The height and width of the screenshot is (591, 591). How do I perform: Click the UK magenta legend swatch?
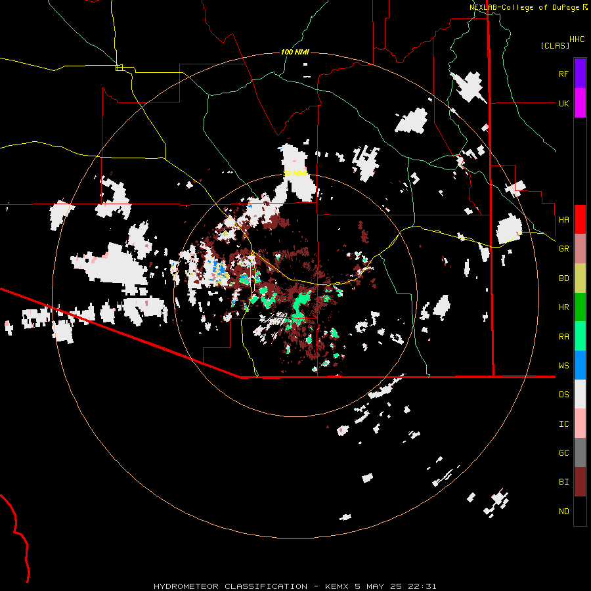[580, 103]
